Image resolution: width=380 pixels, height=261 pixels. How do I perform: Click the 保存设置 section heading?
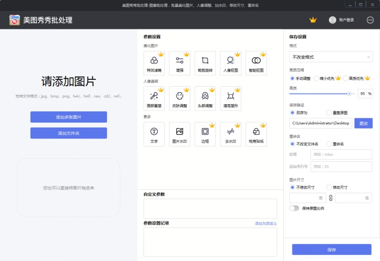[x=298, y=37]
